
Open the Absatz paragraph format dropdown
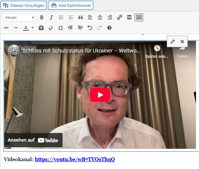pos(19,17)
